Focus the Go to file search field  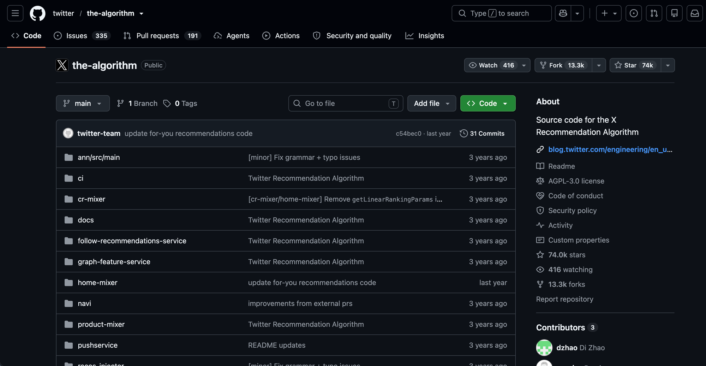(x=346, y=104)
